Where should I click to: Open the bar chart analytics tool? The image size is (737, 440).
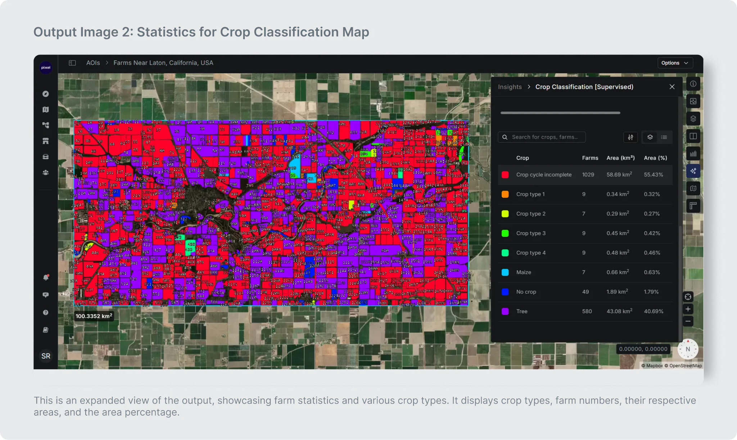[x=693, y=154]
